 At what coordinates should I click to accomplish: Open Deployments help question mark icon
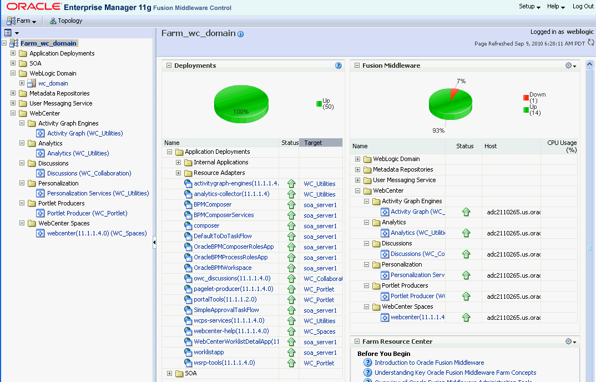click(339, 66)
